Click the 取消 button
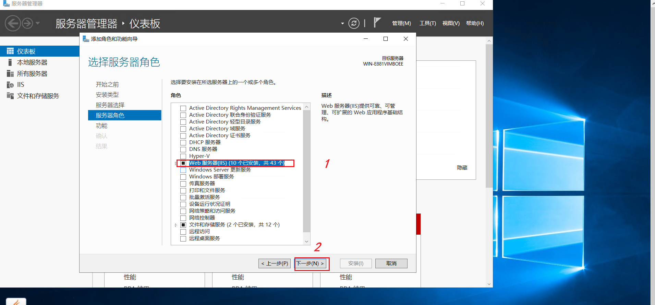 [x=391, y=263]
